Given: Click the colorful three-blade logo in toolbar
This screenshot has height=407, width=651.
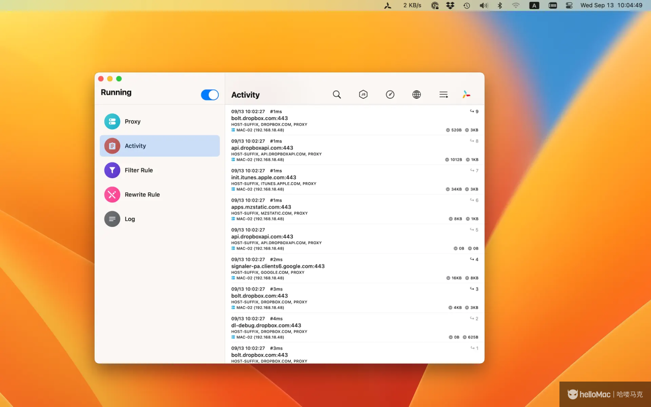Looking at the screenshot, I should coord(466,95).
